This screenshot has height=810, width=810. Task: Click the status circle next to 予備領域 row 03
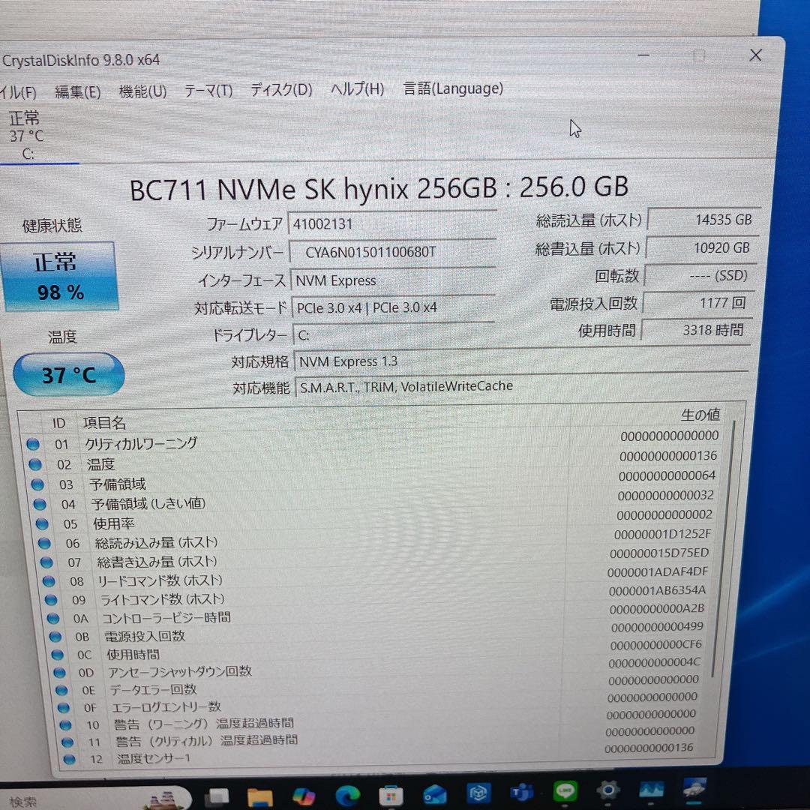(x=37, y=484)
